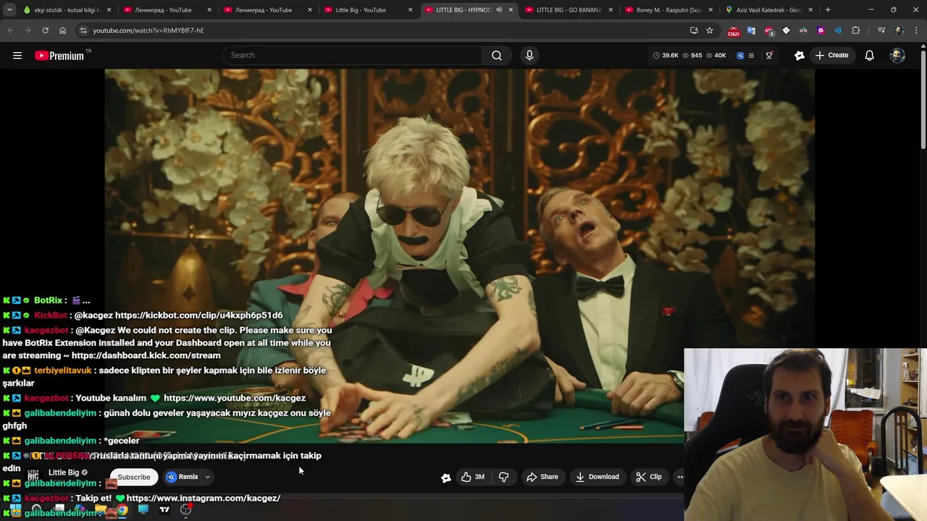Open the instagram.com/kacgez link in chat
Viewport: 927px width, 521px height.
pyautogui.click(x=204, y=498)
